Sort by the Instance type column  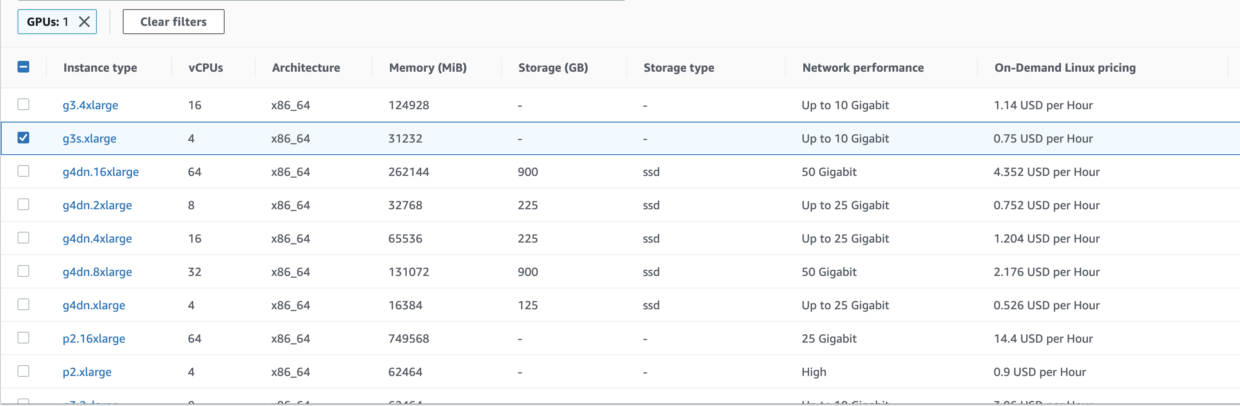click(x=100, y=67)
